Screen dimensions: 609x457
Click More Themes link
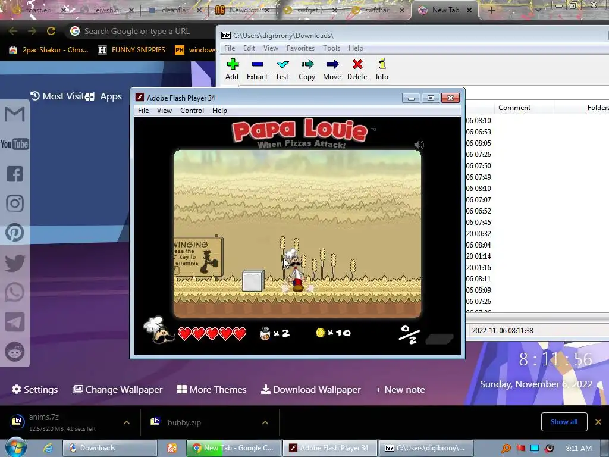point(212,389)
